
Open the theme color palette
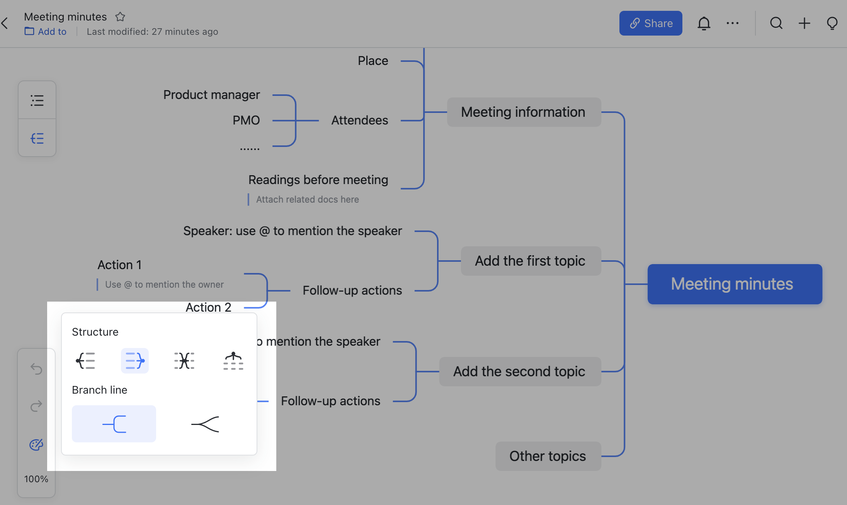tap(36, 445)
